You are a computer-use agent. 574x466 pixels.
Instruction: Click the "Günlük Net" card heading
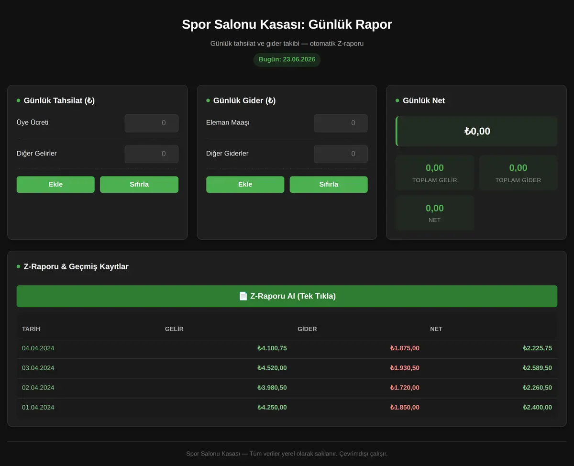(x=424, y=100)
